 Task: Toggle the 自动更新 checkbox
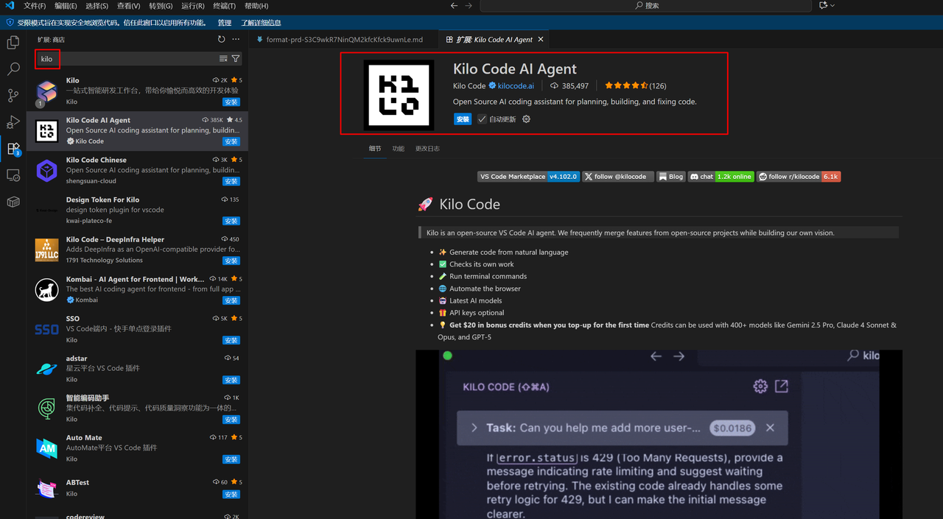pos(482,119)
